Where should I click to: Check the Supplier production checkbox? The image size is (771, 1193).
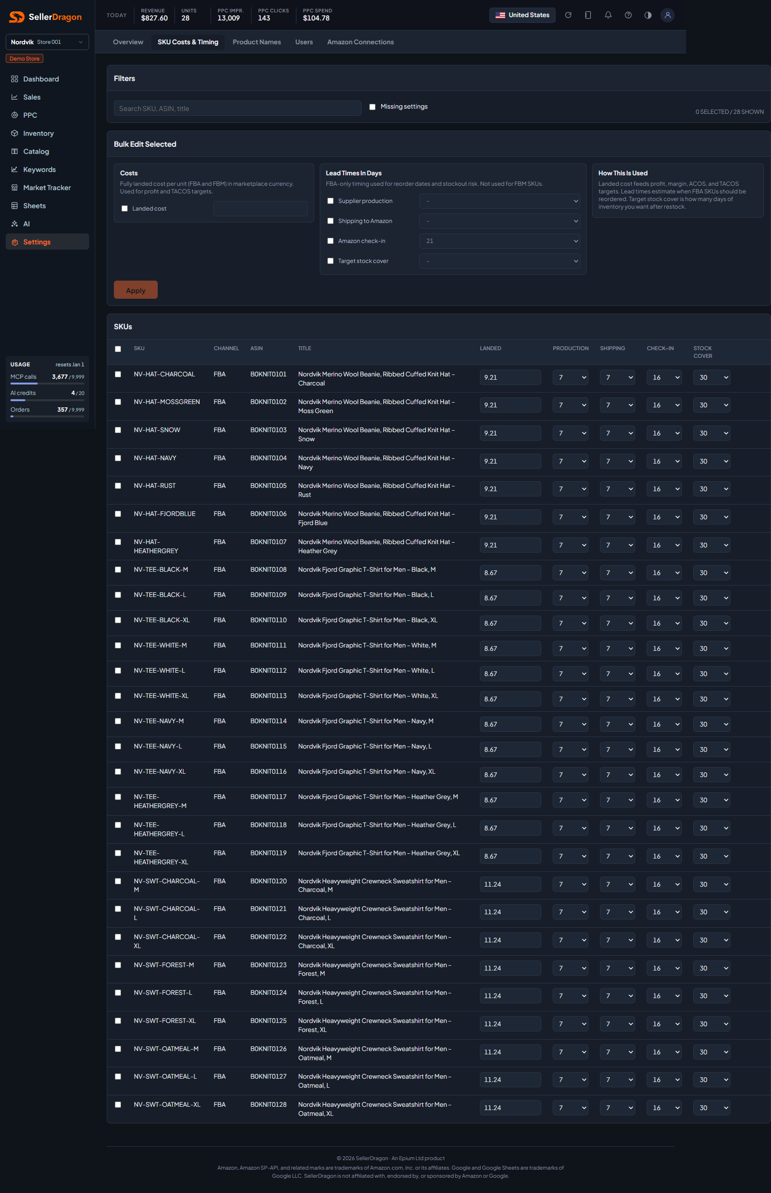[330, 201]
